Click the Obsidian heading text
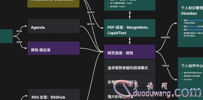The height and width of the screenshot is (100, 203). 189,13
